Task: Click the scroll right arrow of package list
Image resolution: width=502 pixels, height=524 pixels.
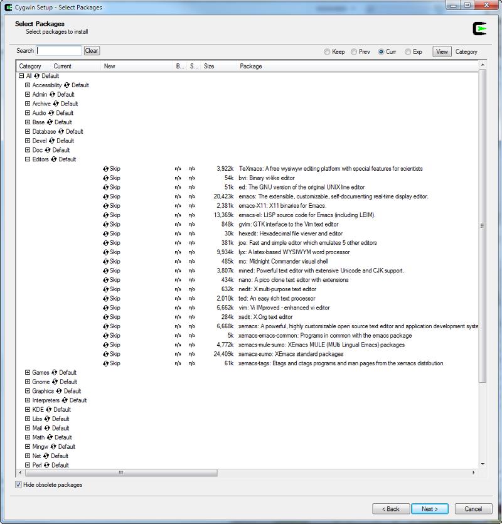Action: (474, 473)
